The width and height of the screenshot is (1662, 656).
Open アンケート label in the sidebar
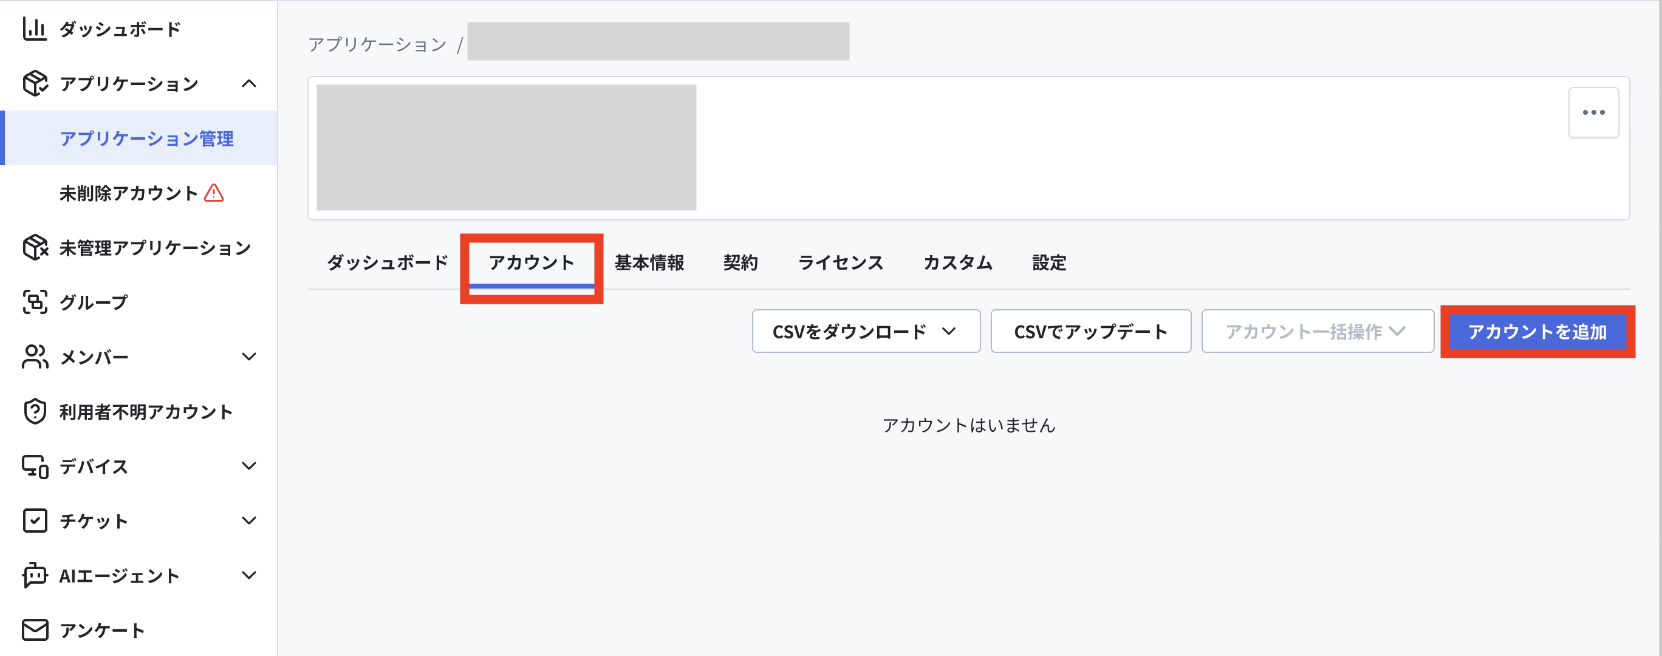click(x=102, y=630)
